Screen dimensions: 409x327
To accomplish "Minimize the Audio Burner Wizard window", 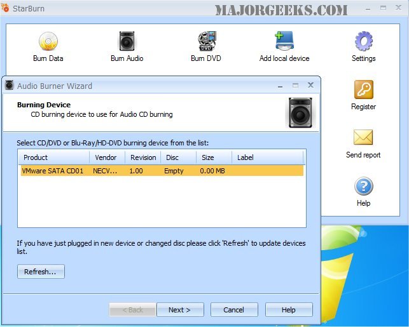I will coord(280,85).
